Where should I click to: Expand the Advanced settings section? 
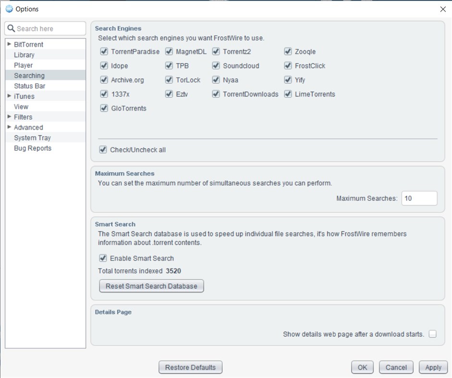point(9,127)
